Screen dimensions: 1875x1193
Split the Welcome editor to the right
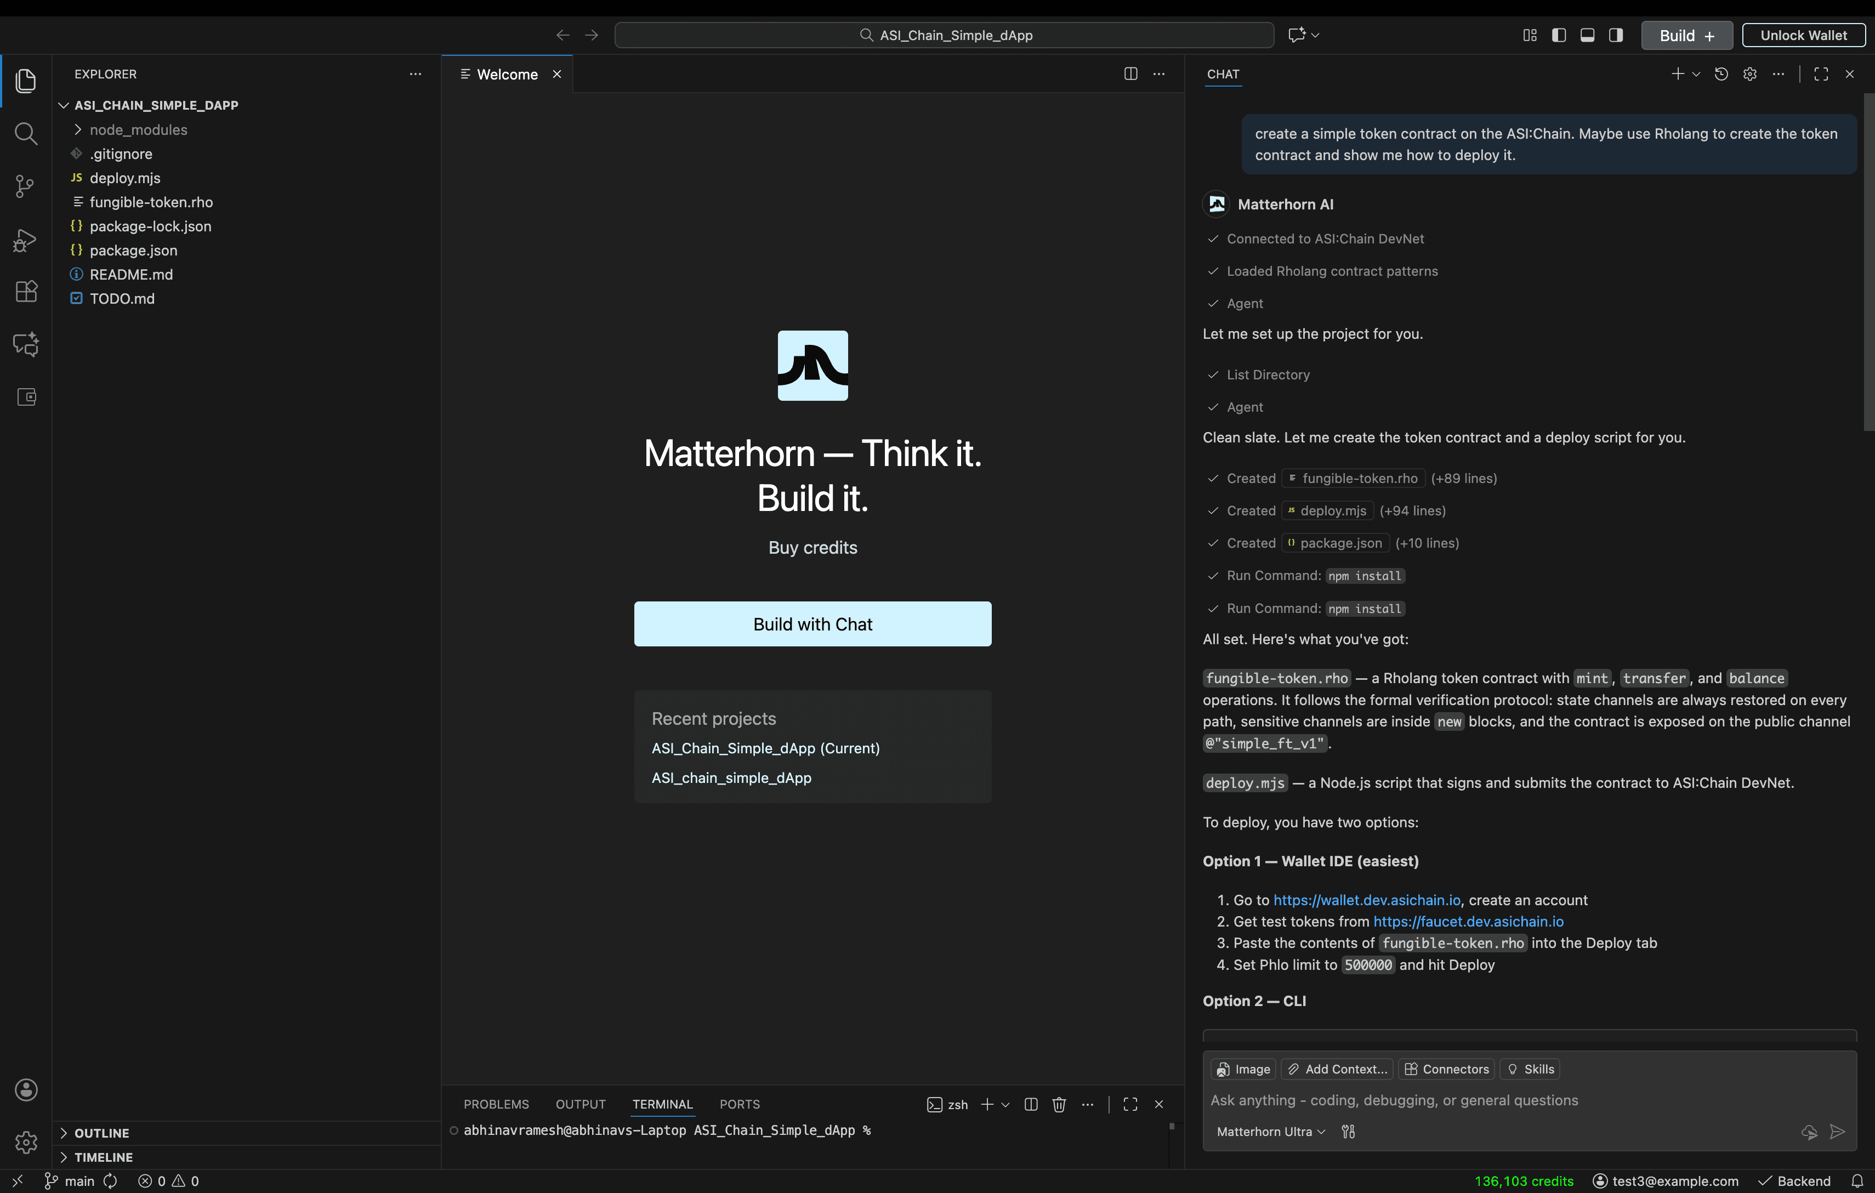click(1130, 74)
